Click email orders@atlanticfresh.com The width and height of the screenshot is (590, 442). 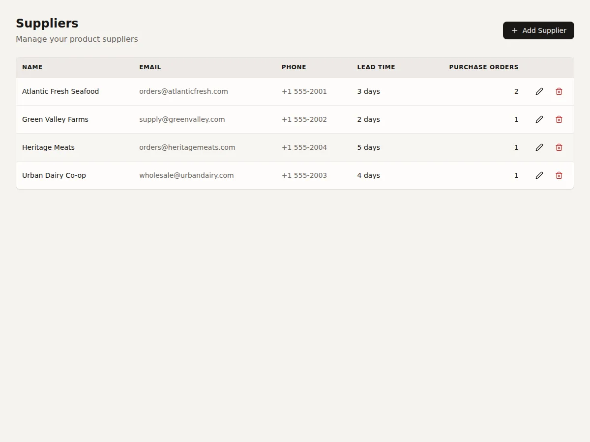[183, 91]
